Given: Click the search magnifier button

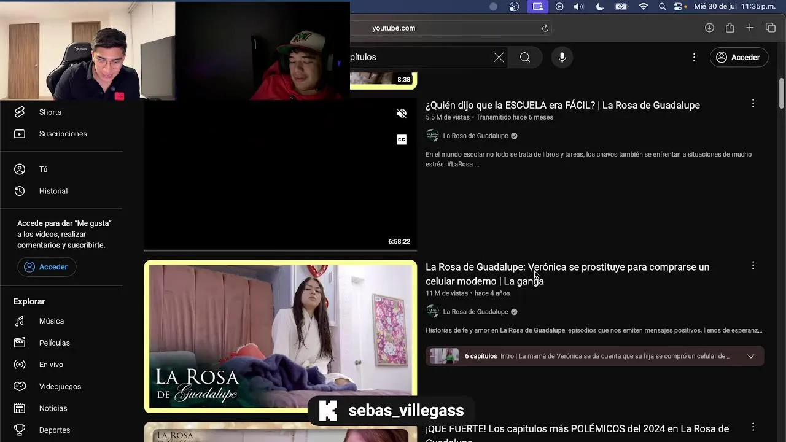Looking at the screenshot, I should point(525,57).
